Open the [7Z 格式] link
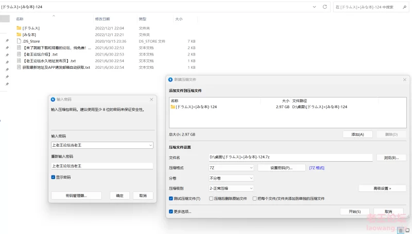This screenshot has height=234, width=412. pos(316,168)
